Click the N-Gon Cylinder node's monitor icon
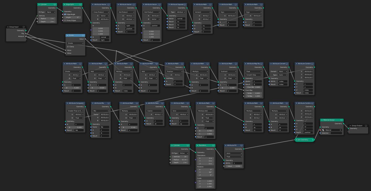The height and width of the screenshot is (191, 371). tap(188, 145)
